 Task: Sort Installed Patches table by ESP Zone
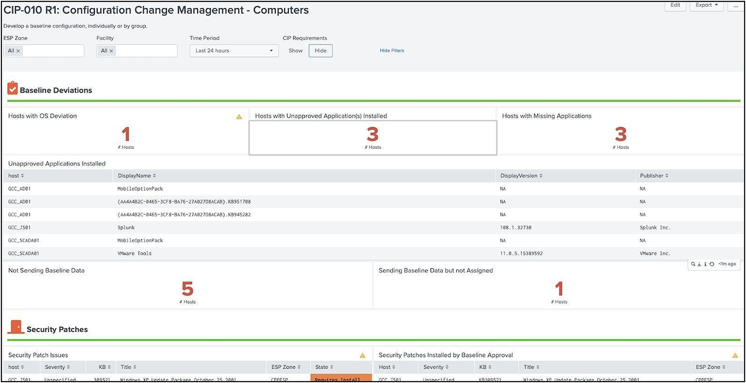[711, 367]
